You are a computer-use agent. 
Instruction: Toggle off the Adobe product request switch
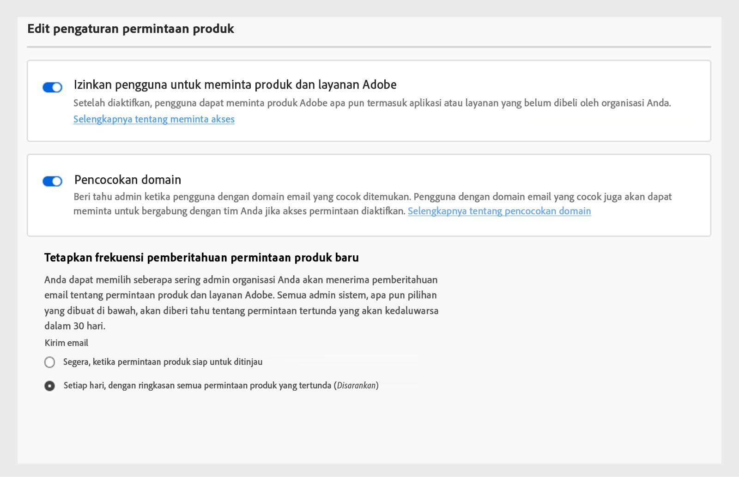coord(52,87)
